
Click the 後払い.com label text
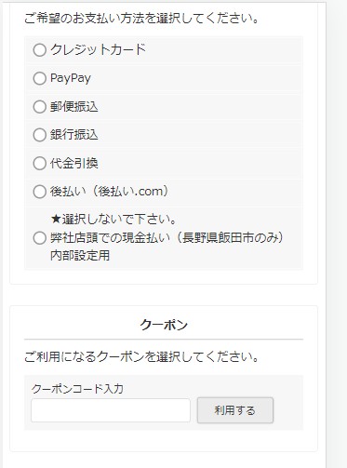110,192
